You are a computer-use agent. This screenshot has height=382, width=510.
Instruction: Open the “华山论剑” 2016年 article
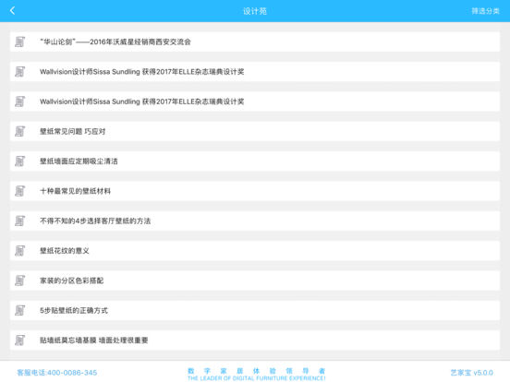pyautogui.click(x=255, y=42)
